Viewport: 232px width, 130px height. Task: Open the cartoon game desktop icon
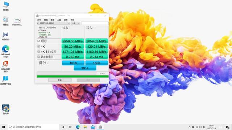[x=6, y=109]
